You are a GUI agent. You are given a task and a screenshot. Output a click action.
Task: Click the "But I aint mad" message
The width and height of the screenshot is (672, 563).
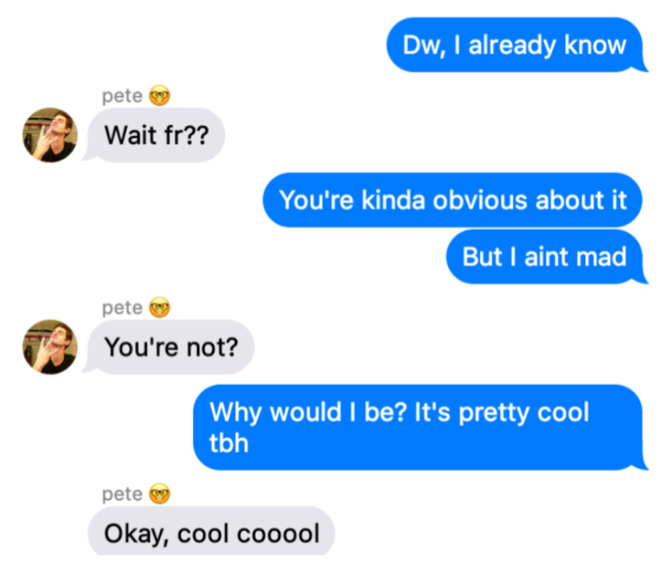coord(544,256)
